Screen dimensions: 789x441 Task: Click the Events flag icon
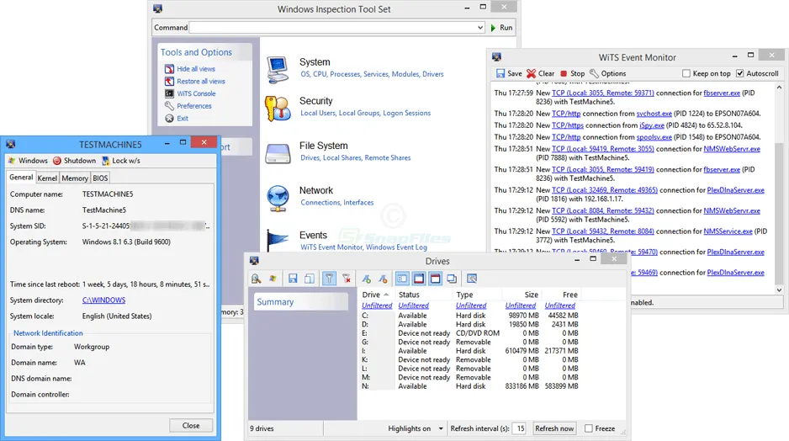(278, 240)
